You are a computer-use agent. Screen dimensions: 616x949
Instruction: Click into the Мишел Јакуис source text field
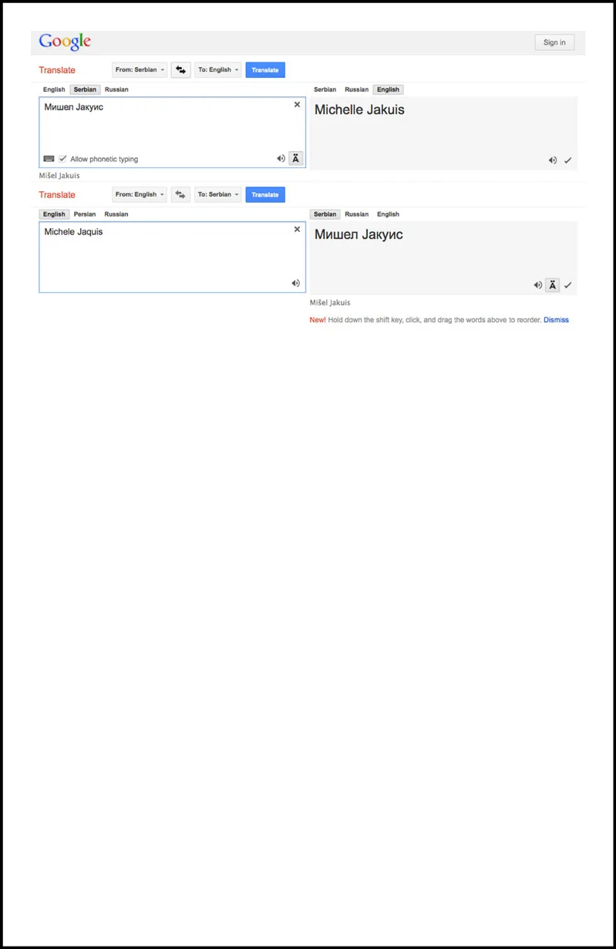[x=172, y=132]
